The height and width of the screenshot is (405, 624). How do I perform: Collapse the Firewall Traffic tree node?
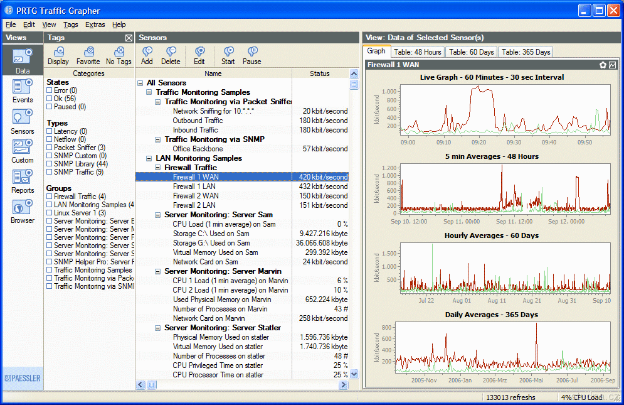pyautogui.click(x=158, y=168)
